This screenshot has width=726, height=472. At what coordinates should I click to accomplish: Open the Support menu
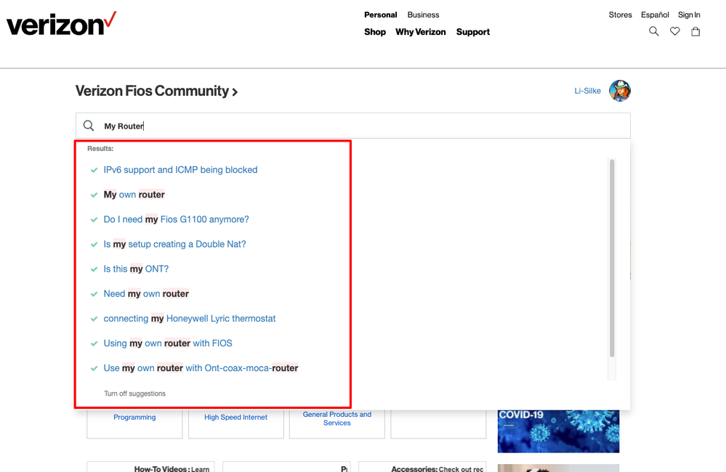pyautogui.click(x=472, y=32)
